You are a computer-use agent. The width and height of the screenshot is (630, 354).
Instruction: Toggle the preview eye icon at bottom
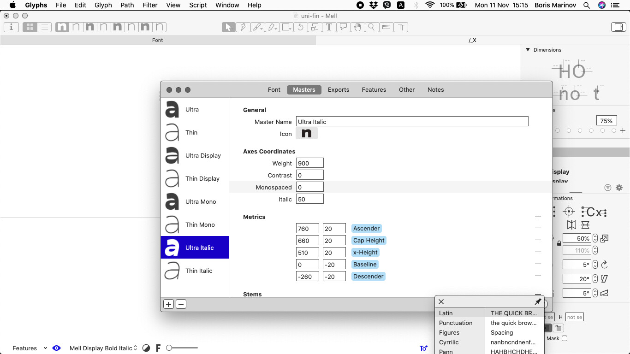point(56,348)
